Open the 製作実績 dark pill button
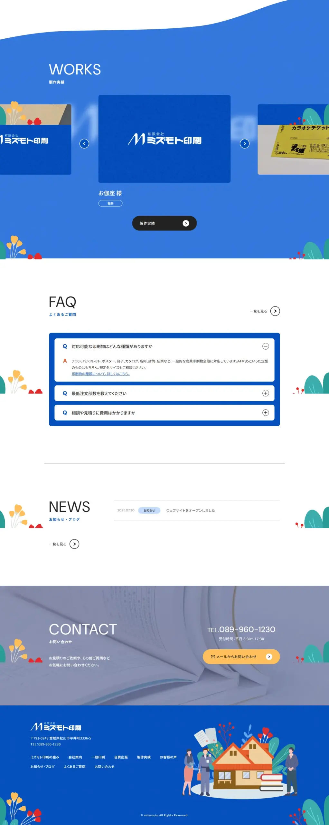 tap(164, 223)
